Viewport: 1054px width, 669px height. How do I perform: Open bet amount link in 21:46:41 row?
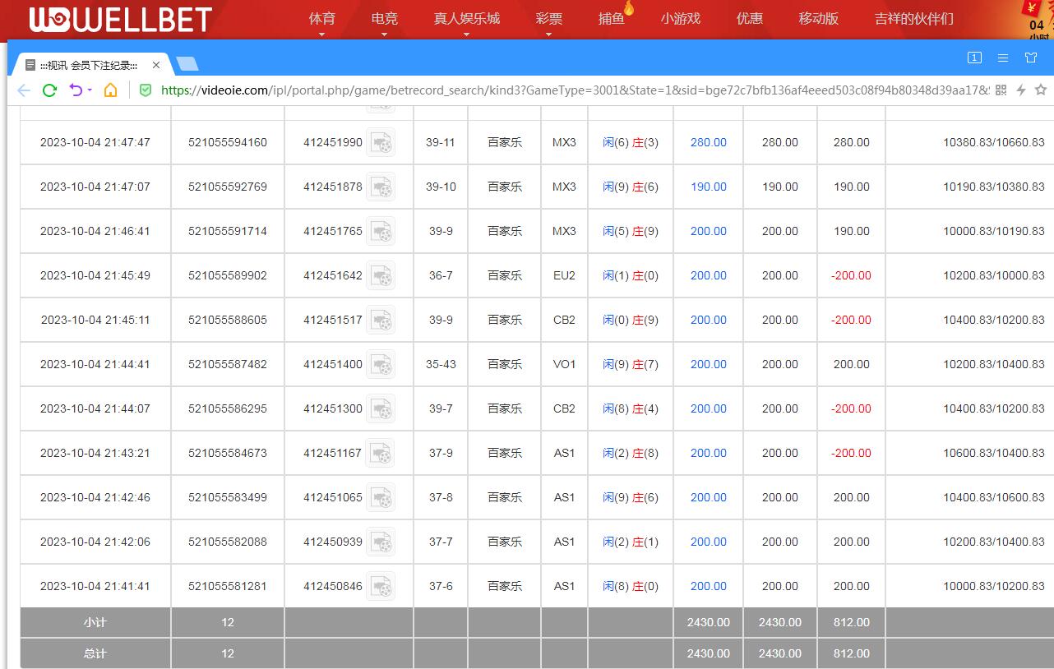click(x=709, y=231)
